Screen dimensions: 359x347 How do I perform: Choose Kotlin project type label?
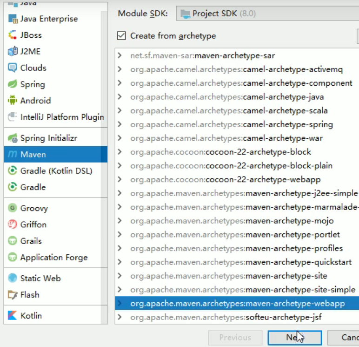pos(31,316)
